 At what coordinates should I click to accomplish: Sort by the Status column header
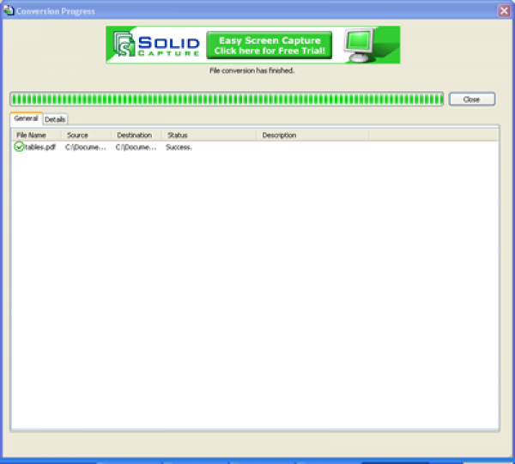tap(209, 136)
